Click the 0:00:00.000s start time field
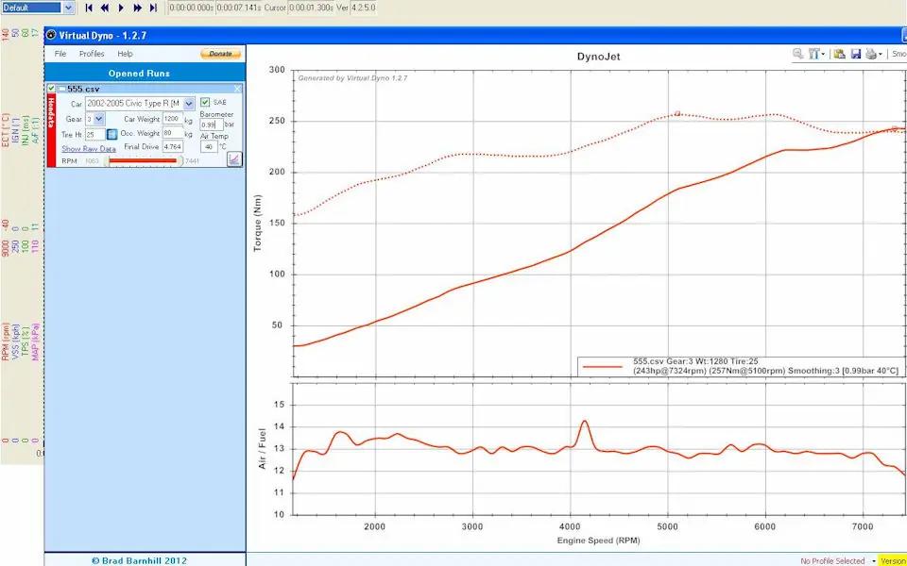907x566 pixels. 192,8
